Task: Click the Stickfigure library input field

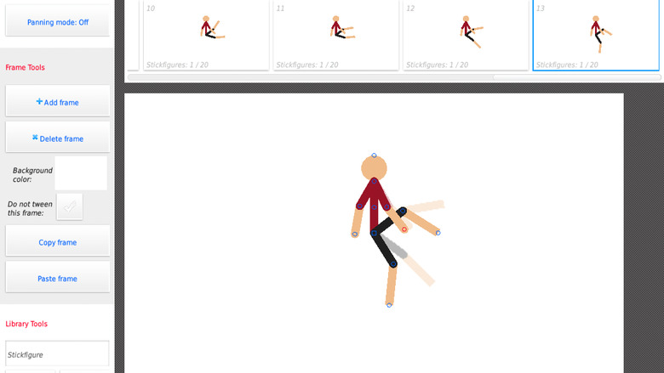Action: coord(58,354)
